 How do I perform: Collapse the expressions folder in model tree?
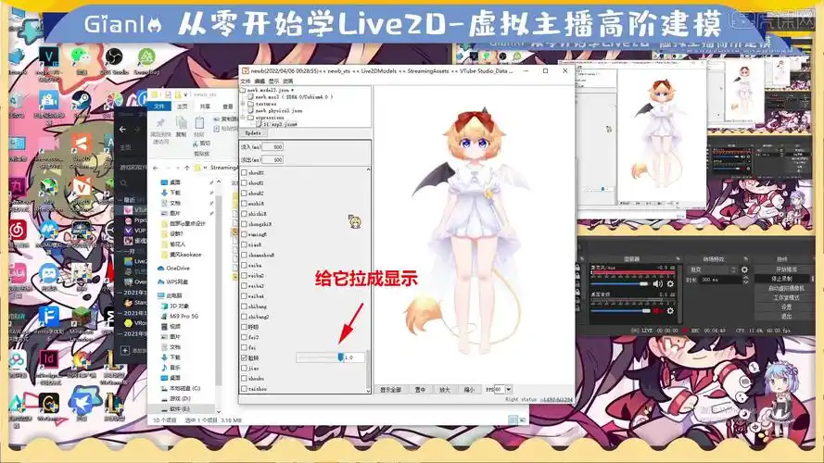click(244, 118)
